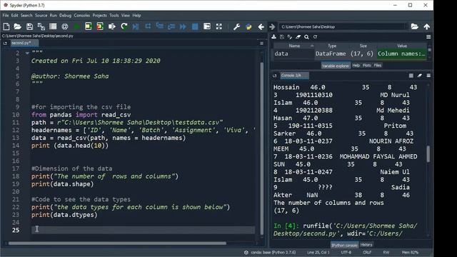Open the file list browse tabs icon
Viewport: 457px width, 257px height.
53,27
